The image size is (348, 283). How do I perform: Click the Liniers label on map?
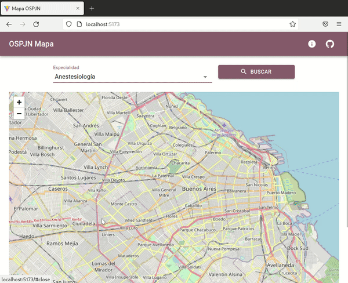(x=108, y=235)
